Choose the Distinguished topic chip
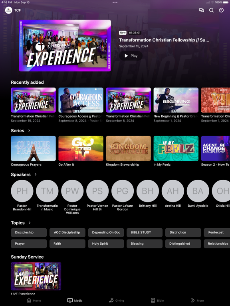The width and height of the screenshot is (230, 306). (183, 243)
